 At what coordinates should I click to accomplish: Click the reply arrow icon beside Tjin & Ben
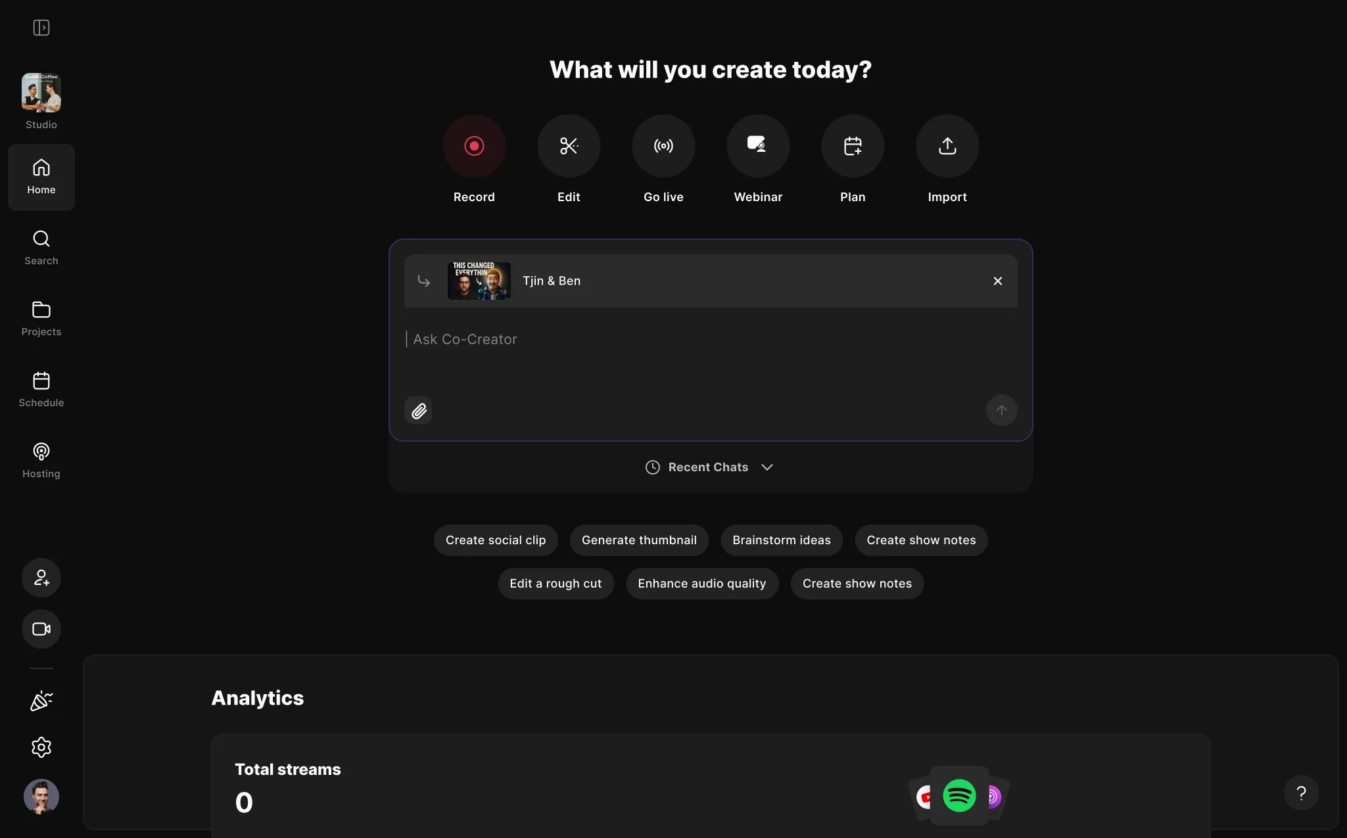(424, 281)
